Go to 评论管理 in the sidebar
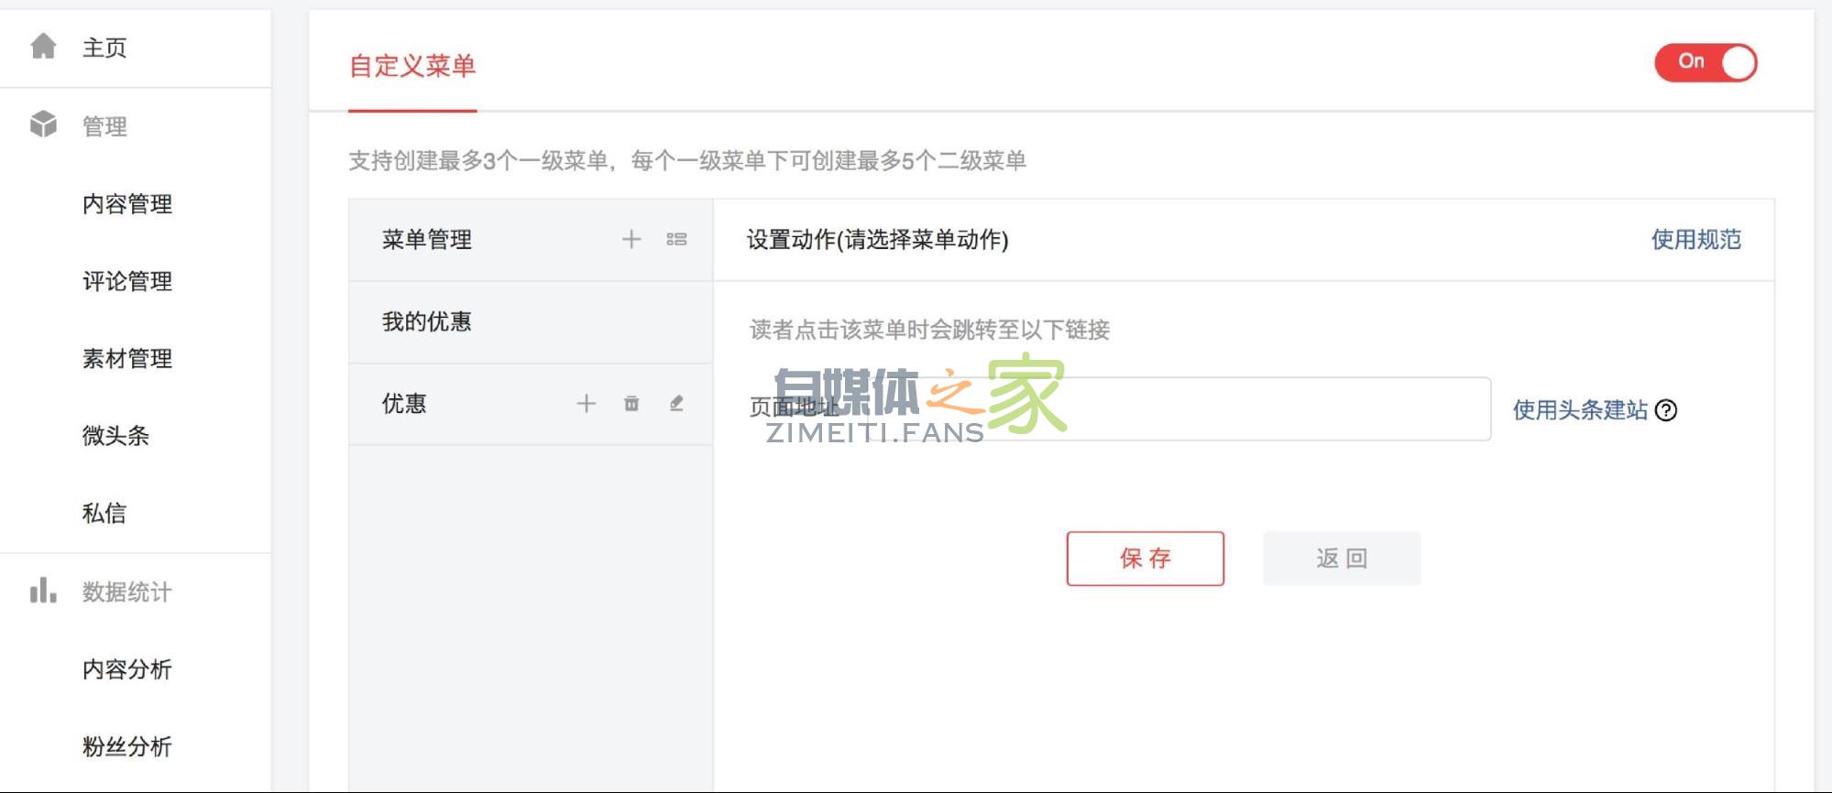The height and width of the screenshot is (793, 1832). (x=127, y=281)
